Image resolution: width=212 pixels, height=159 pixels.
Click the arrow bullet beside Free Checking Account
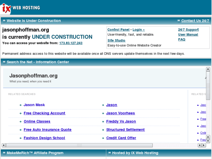coord(20,113)
